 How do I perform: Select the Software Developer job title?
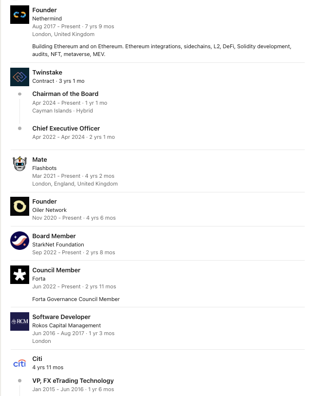(x=61, y=317)
